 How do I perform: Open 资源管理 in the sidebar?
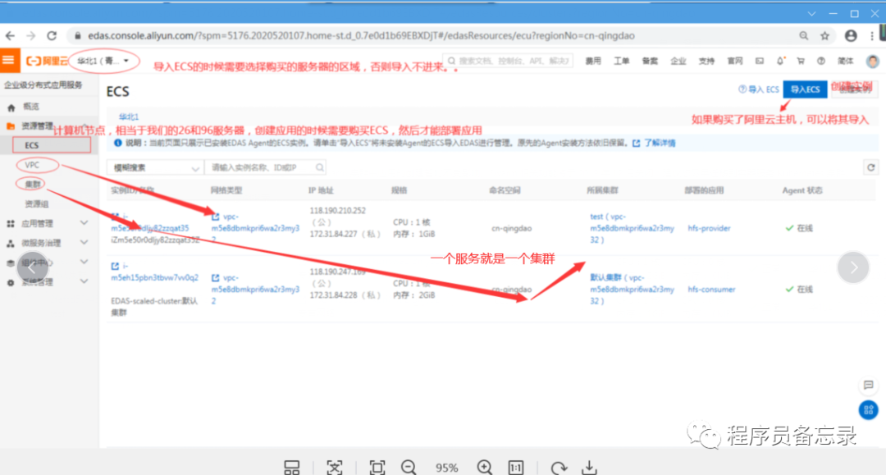coord(37,126)
